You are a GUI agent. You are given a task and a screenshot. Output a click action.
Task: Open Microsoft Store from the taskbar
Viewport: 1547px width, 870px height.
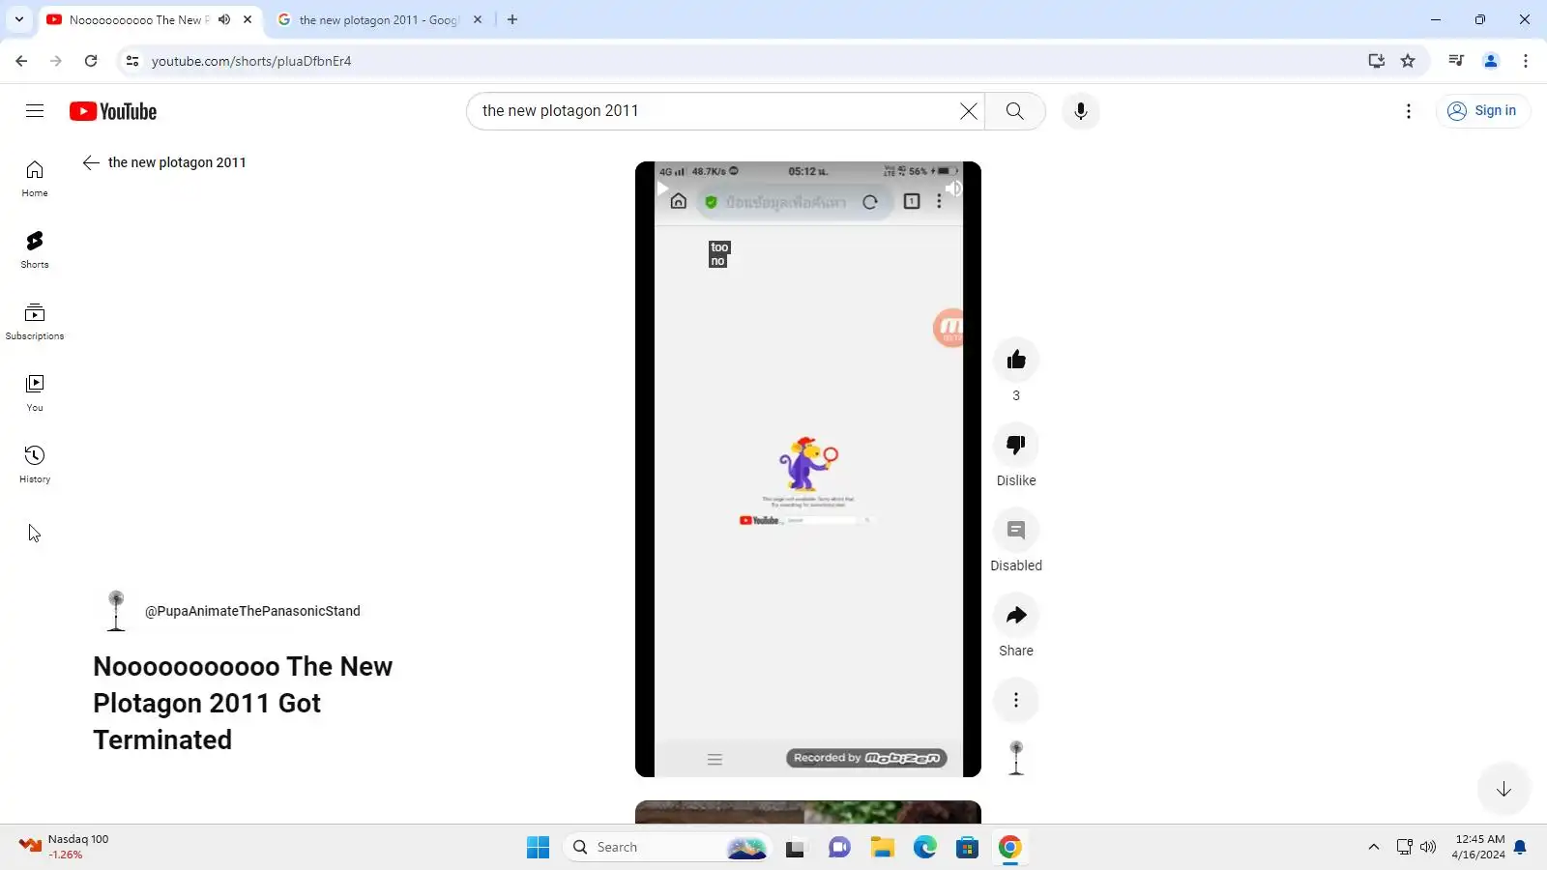[968, 848]
